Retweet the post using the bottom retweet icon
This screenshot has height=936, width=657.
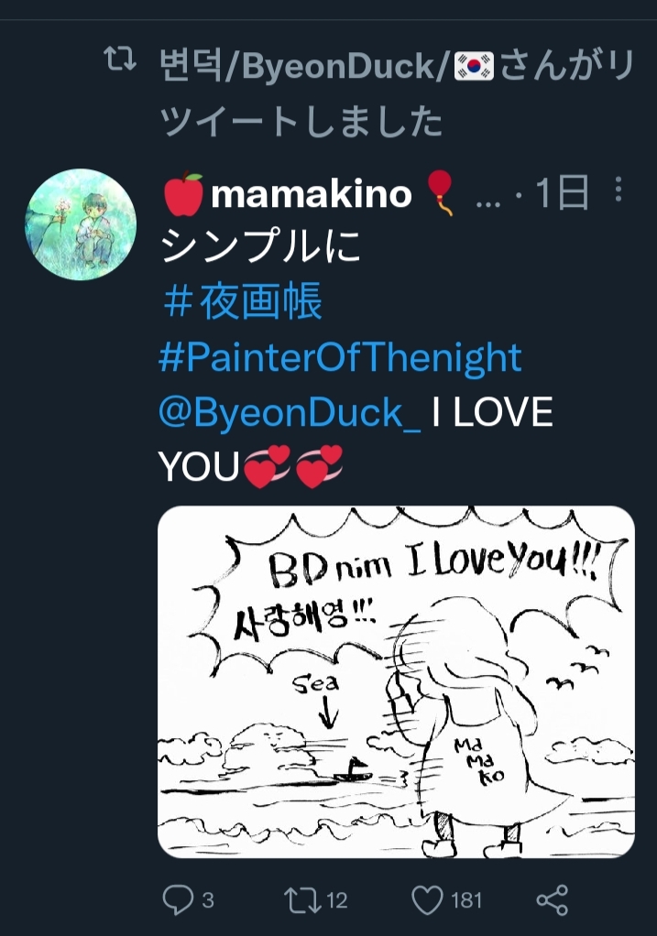pos(301,899)
